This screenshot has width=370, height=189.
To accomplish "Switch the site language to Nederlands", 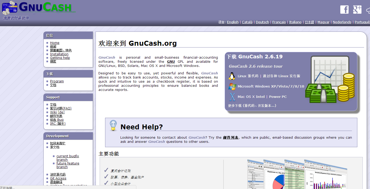I will [342, 22].
